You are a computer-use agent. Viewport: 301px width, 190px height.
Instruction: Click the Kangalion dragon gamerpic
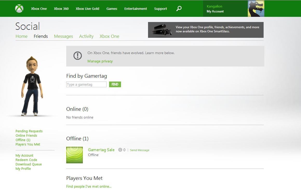(x=256, y=9)
